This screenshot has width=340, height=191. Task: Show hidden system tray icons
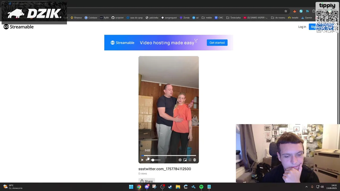(306, 187)
